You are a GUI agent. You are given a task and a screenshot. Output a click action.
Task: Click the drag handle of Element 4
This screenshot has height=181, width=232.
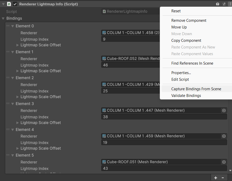click(8, 129)
